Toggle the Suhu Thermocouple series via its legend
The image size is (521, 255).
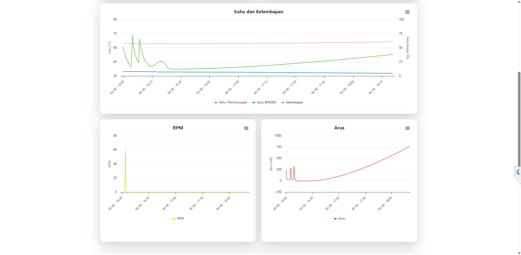point(233,102)
